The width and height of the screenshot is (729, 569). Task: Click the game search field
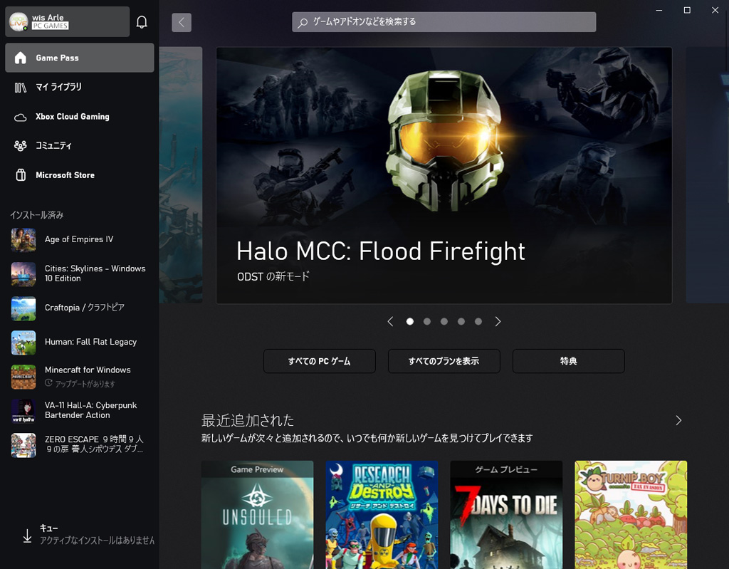click(444, 21)
